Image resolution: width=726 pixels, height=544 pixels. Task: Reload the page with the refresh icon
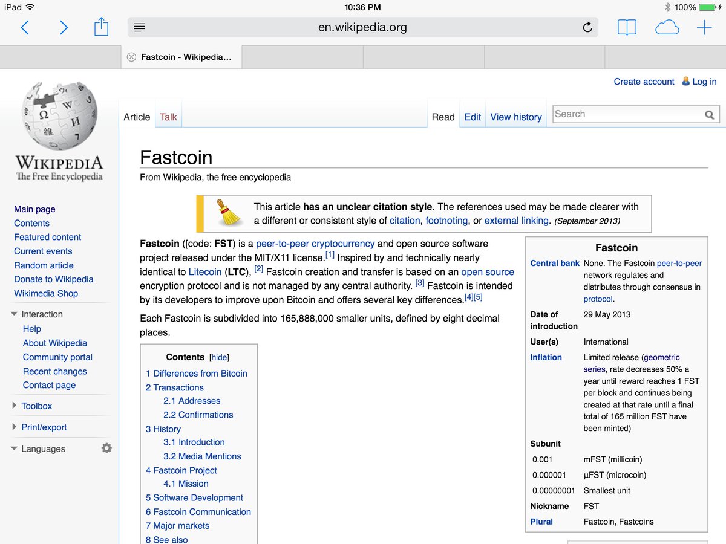click(587, 27)
